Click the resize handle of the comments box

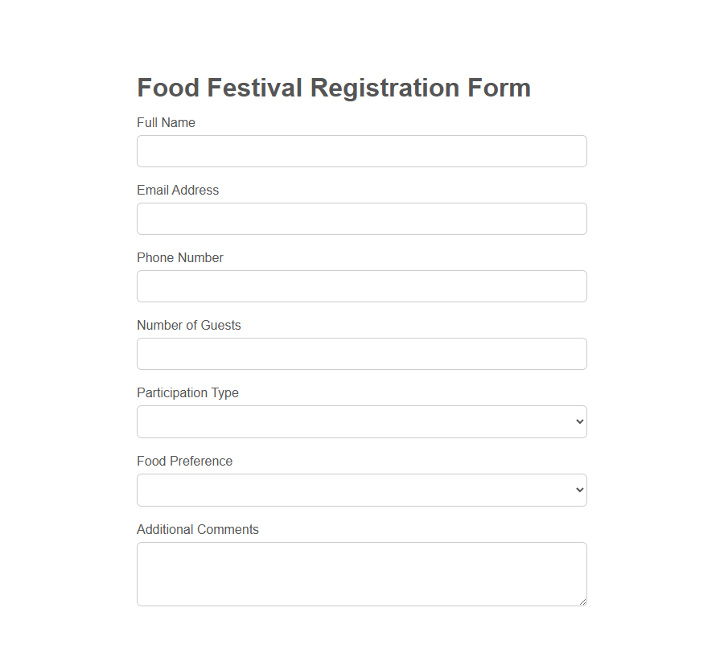pos(582,600)
